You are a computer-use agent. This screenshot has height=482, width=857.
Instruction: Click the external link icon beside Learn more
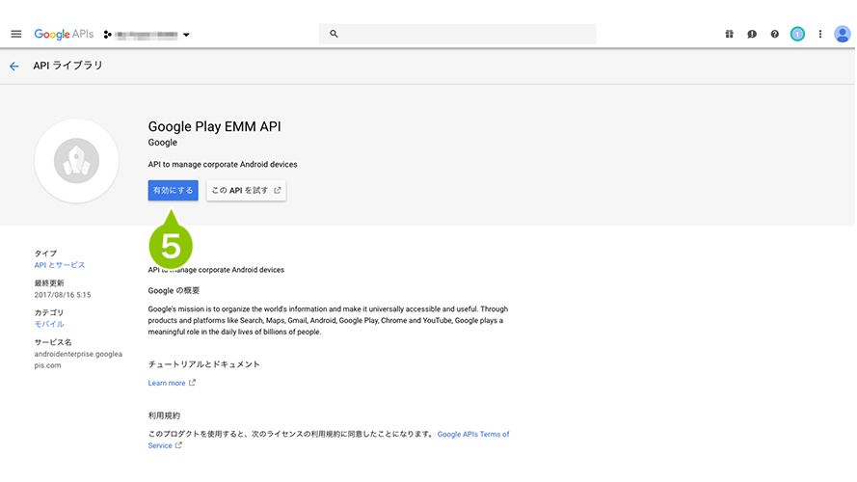pyautogui.click(x=192, y=383)
